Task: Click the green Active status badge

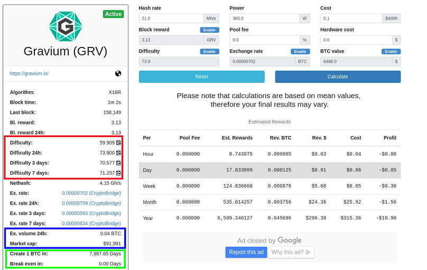Action: (x=113, y=14)
